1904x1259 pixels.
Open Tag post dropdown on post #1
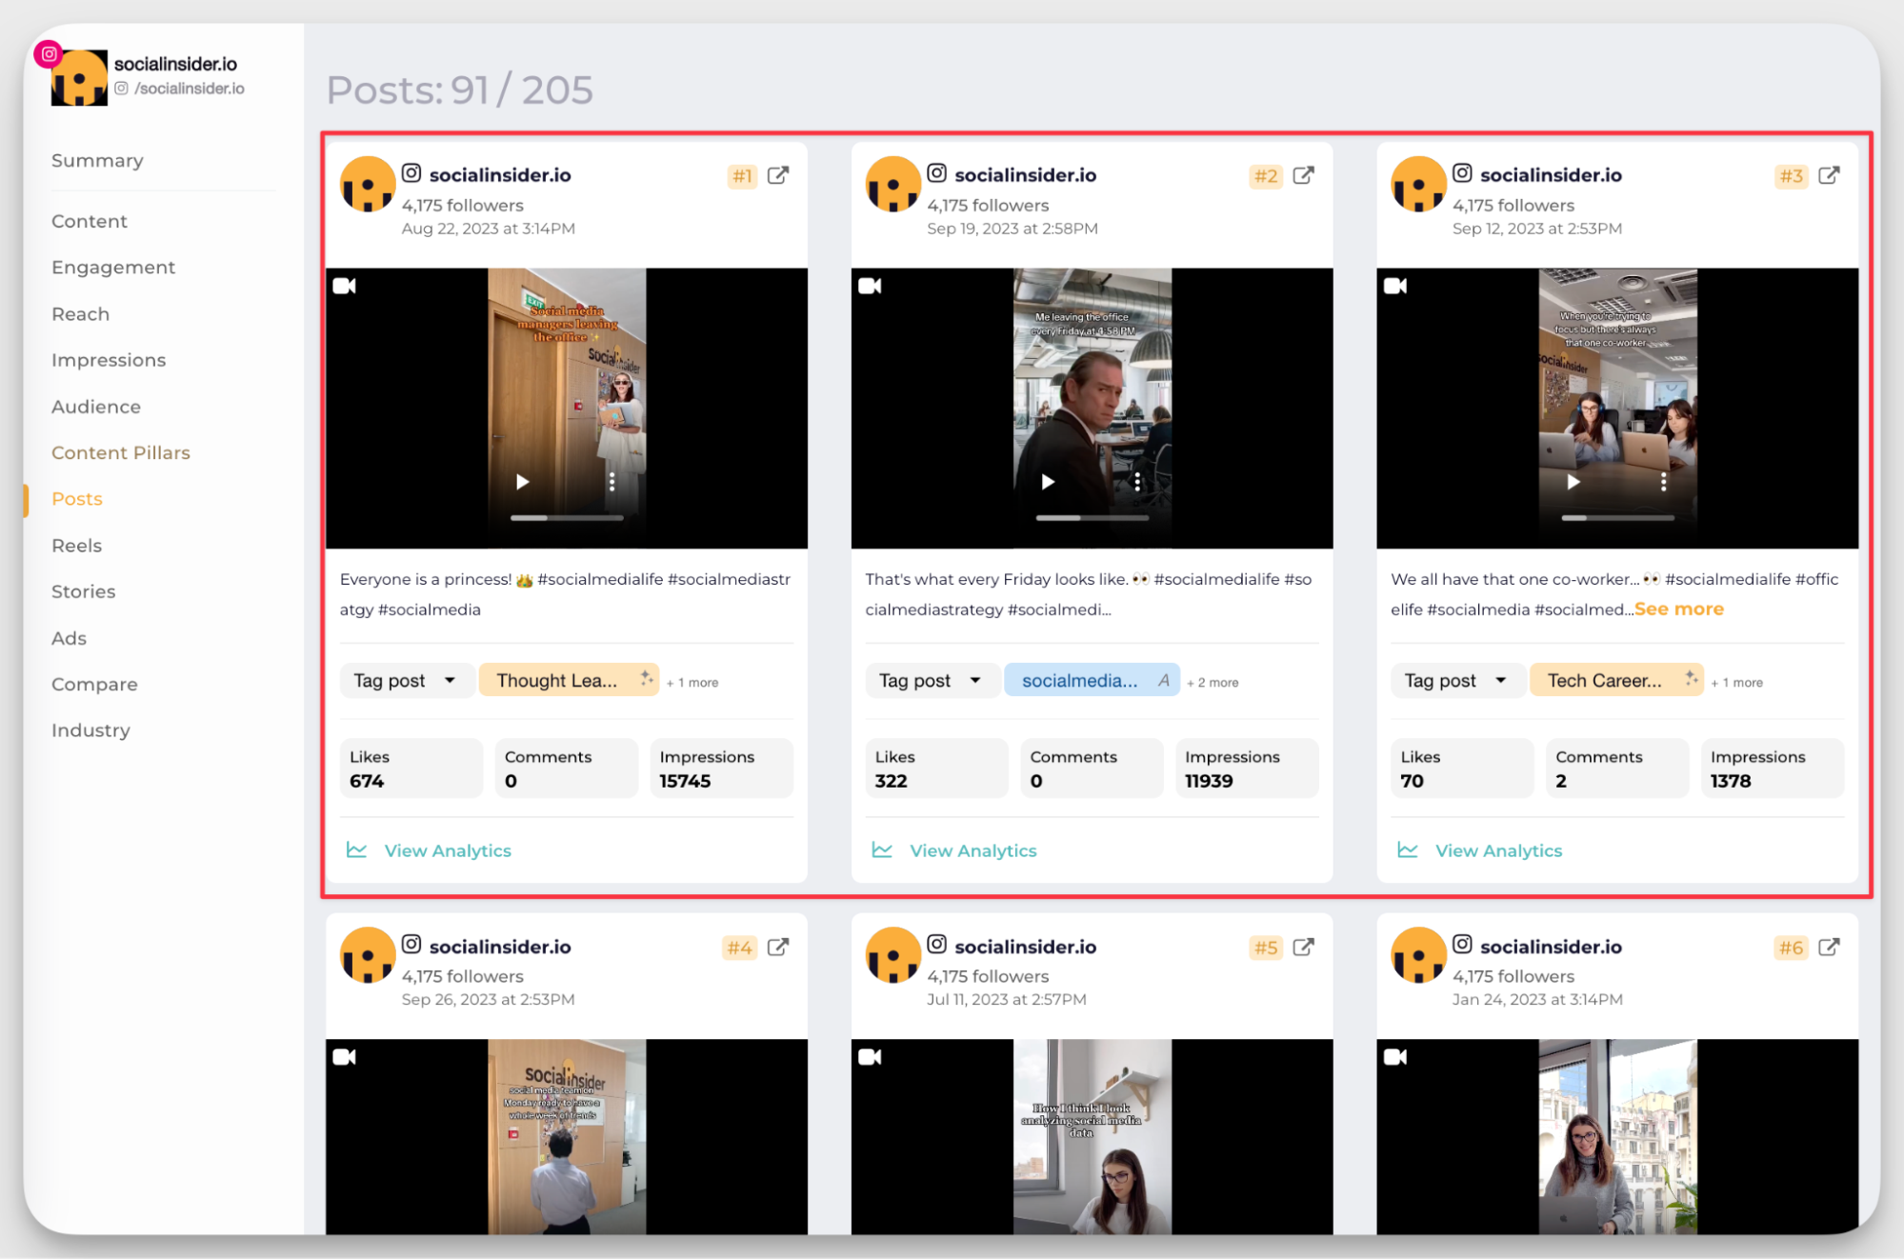[406, 681]
